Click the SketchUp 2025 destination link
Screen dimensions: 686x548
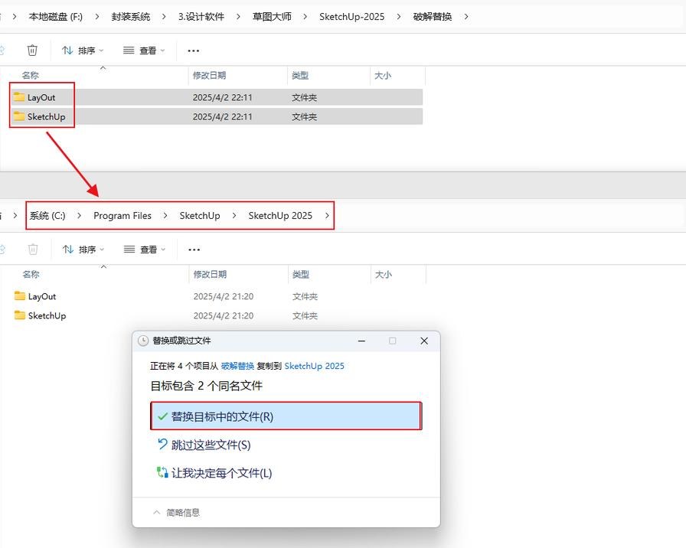point(314,366)
